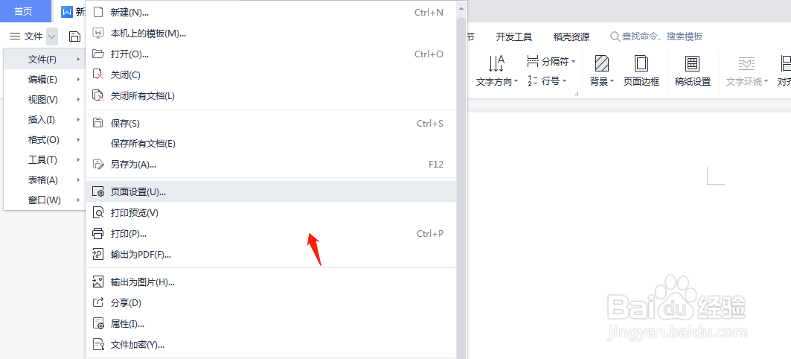This screenshot has width=791, height=359.
Task: Switch to the 首页 tab
Action: coord(23,11)
